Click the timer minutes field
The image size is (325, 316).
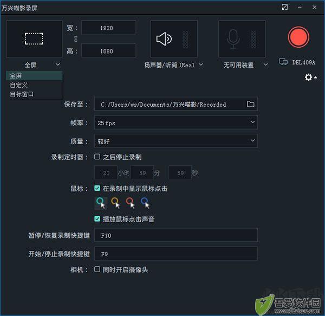click(x=142, y=172)
